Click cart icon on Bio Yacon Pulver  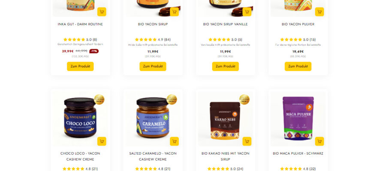320,12
